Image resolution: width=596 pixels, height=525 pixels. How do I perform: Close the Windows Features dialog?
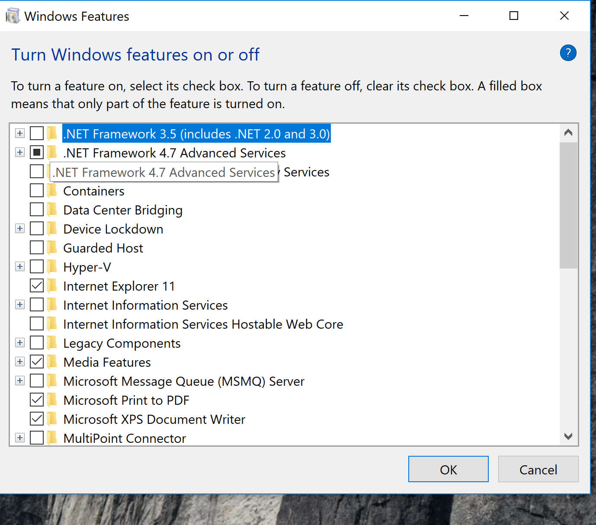[564, 16]
